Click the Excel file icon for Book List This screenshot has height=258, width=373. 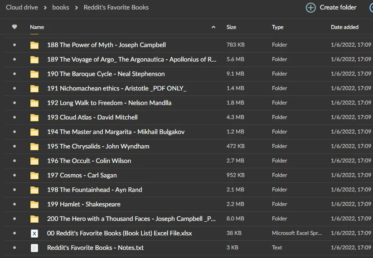[x=34, y=234]
